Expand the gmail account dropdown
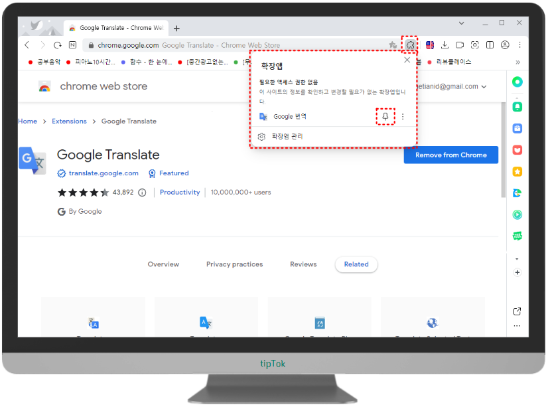The image size is (548, 405). [x=484, y=87]
